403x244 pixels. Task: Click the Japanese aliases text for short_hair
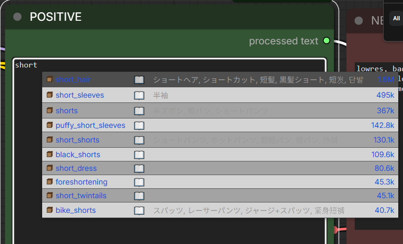click(258, 80)
